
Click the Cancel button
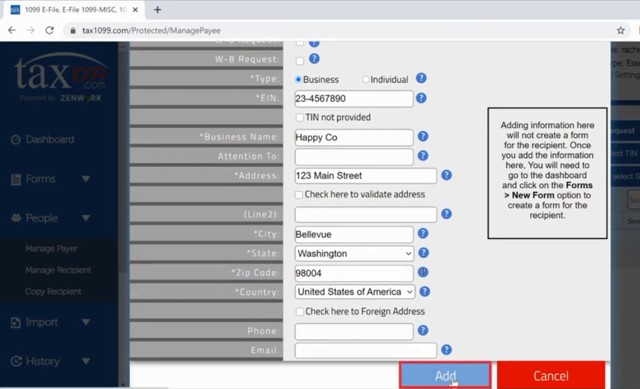click(x=551, y=375)
